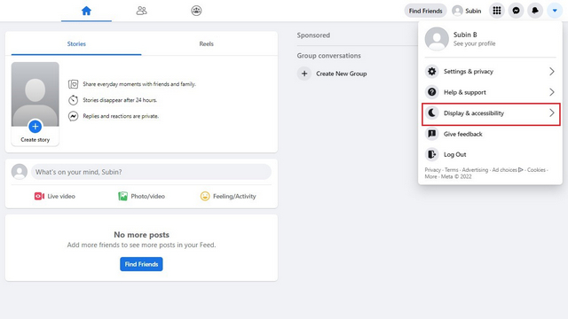Click the Help question mark icon
The image size is (568, 319).
point(432,92)
